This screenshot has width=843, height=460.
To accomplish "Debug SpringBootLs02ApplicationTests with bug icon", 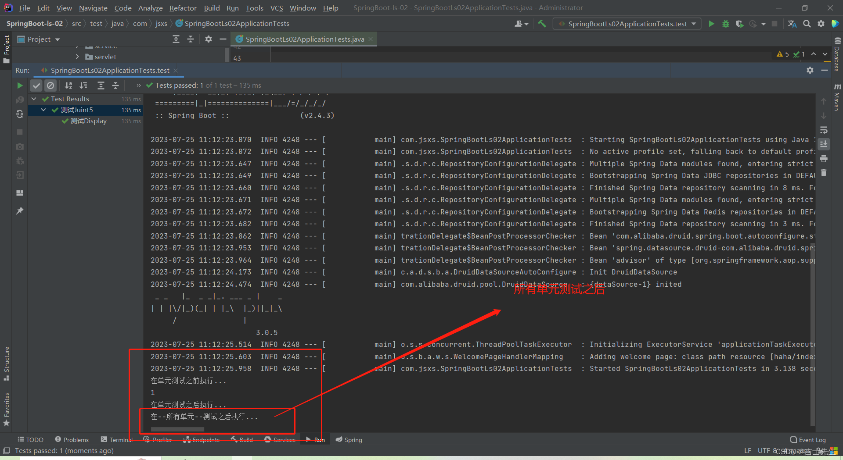I will [726, 24].
